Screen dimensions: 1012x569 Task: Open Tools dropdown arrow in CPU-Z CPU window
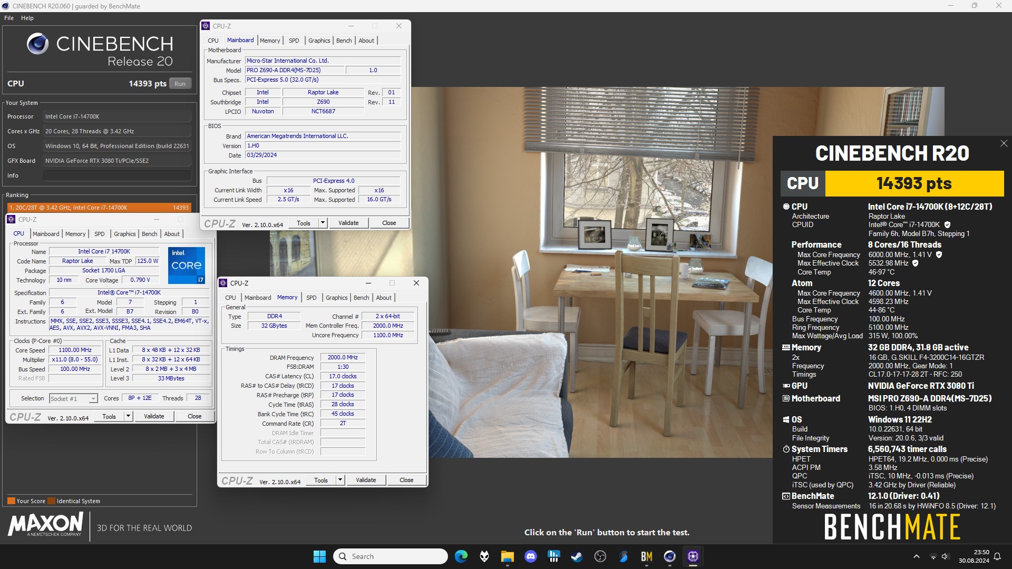pyautogui.click(x=128, y=416)
